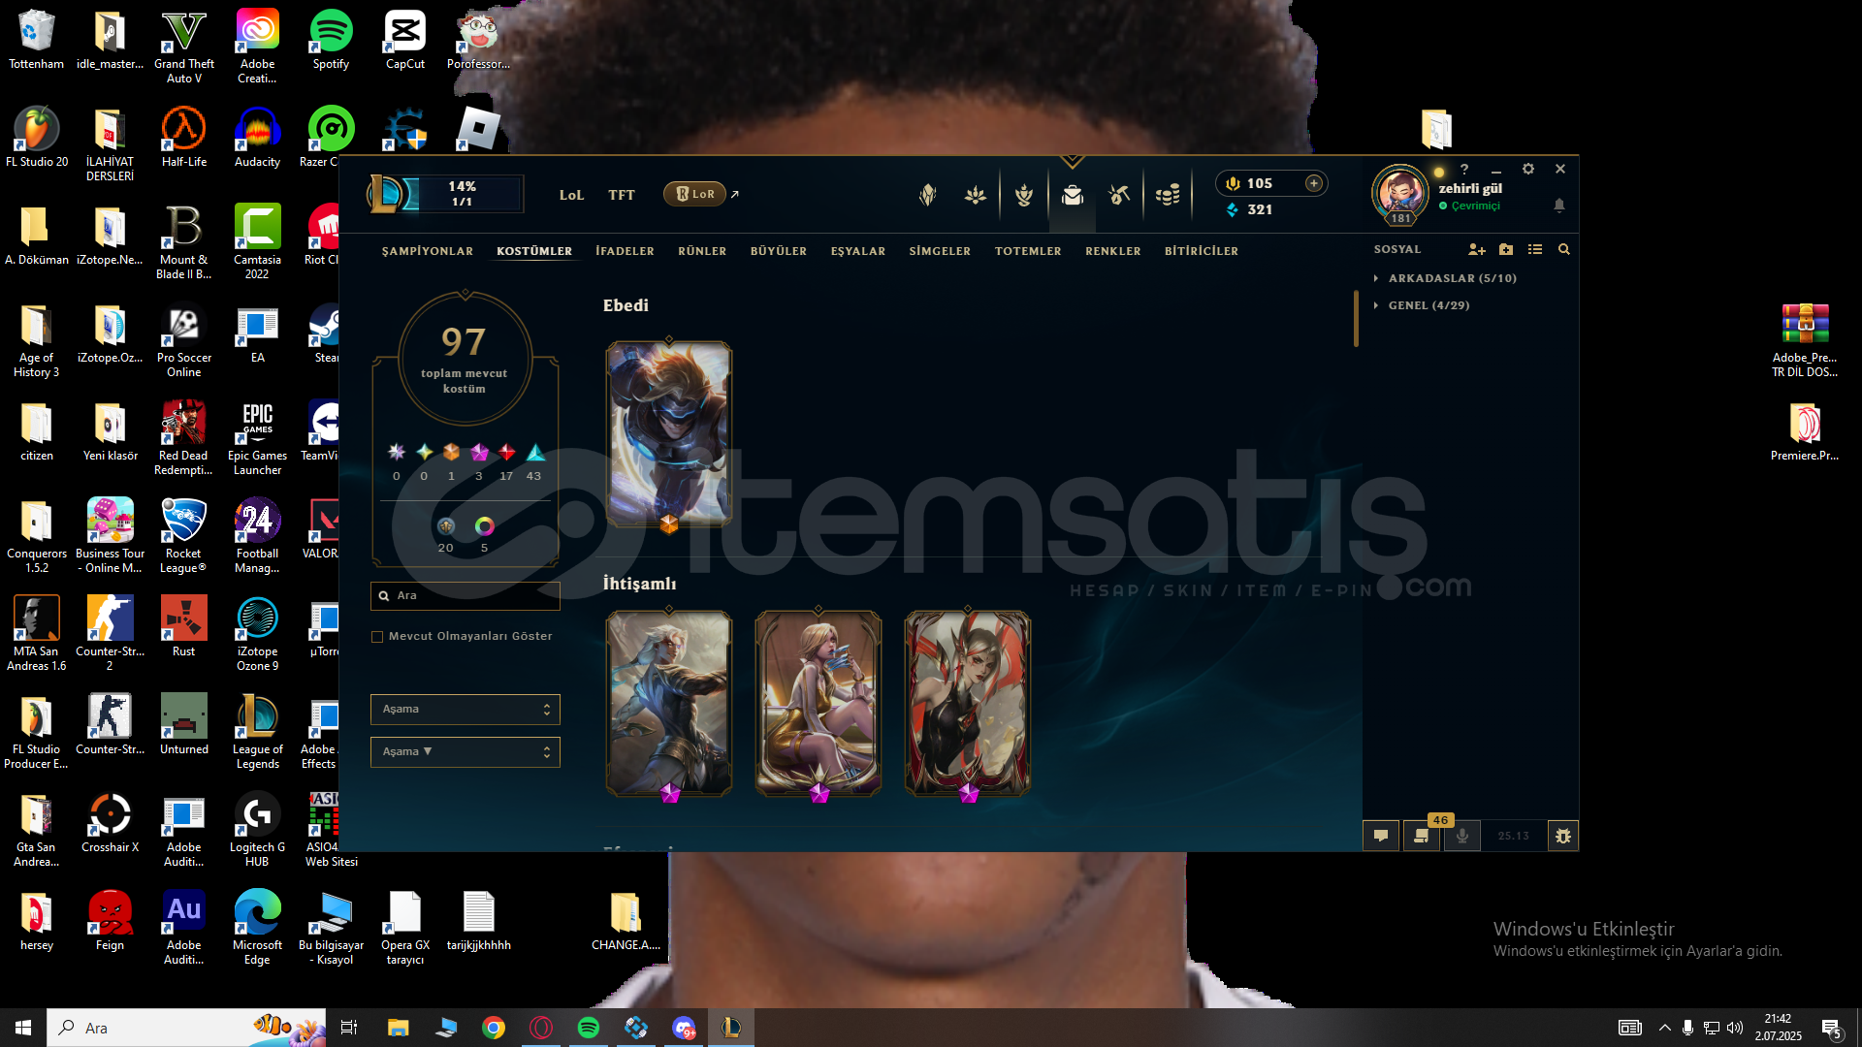Screen dimensions: 1862x1047
Task: Open Microsoft Edge desktop shortcut
Action: 257,928
